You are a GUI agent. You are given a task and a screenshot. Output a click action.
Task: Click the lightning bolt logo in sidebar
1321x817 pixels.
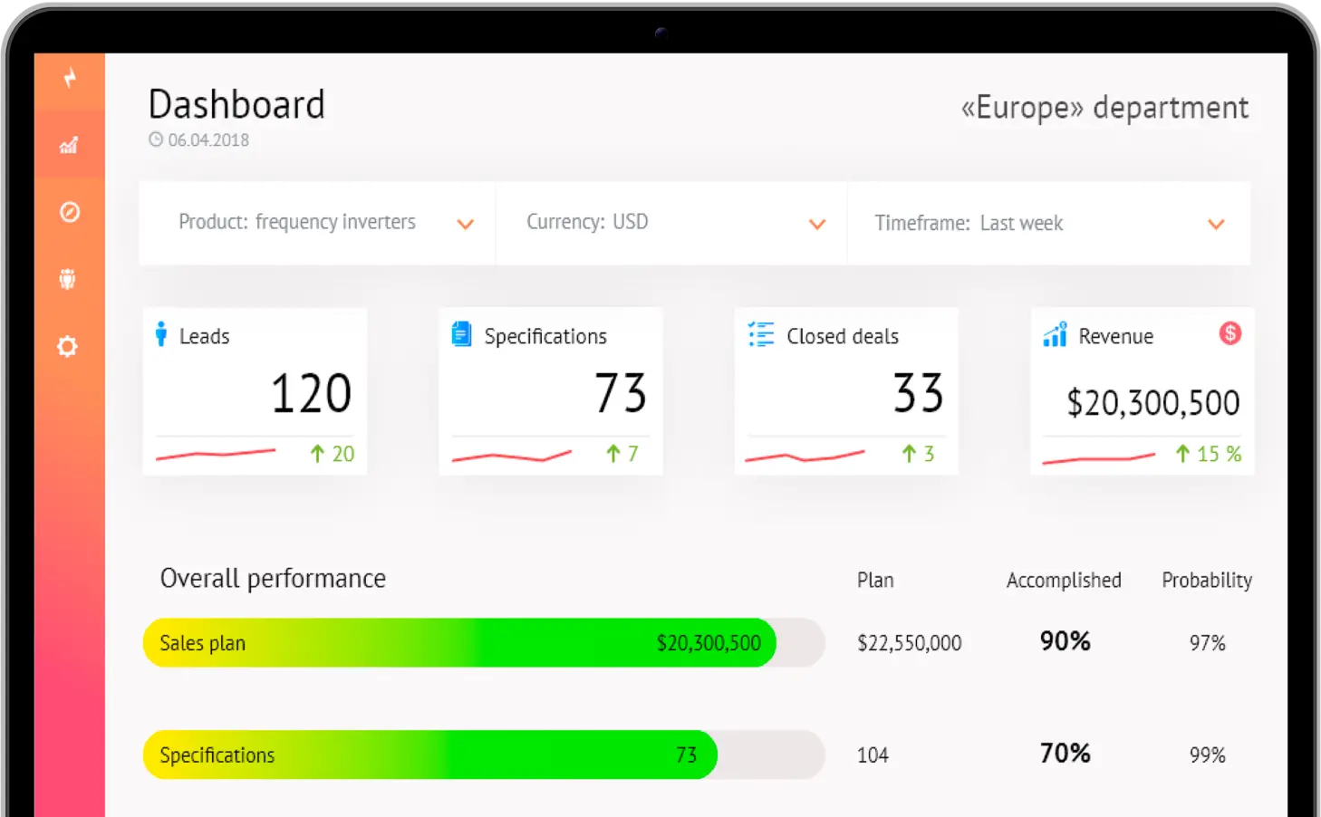pyautogui.click(x=70, y=78)
